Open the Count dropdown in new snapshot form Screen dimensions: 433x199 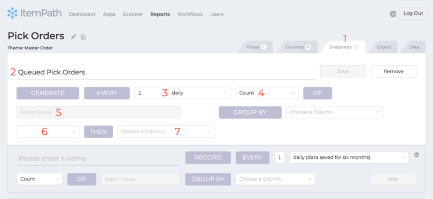[x=40, y=179]
